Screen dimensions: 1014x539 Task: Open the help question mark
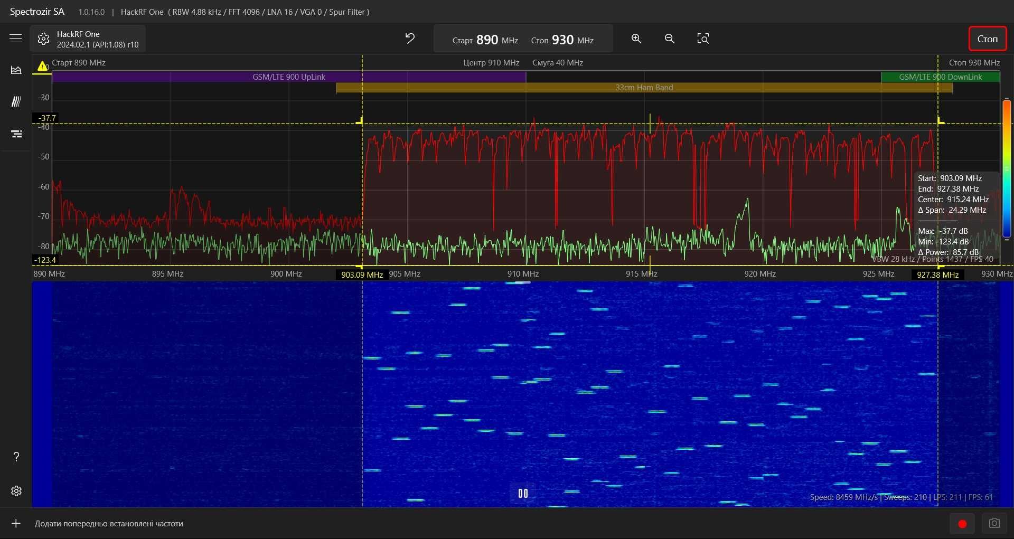16,457
